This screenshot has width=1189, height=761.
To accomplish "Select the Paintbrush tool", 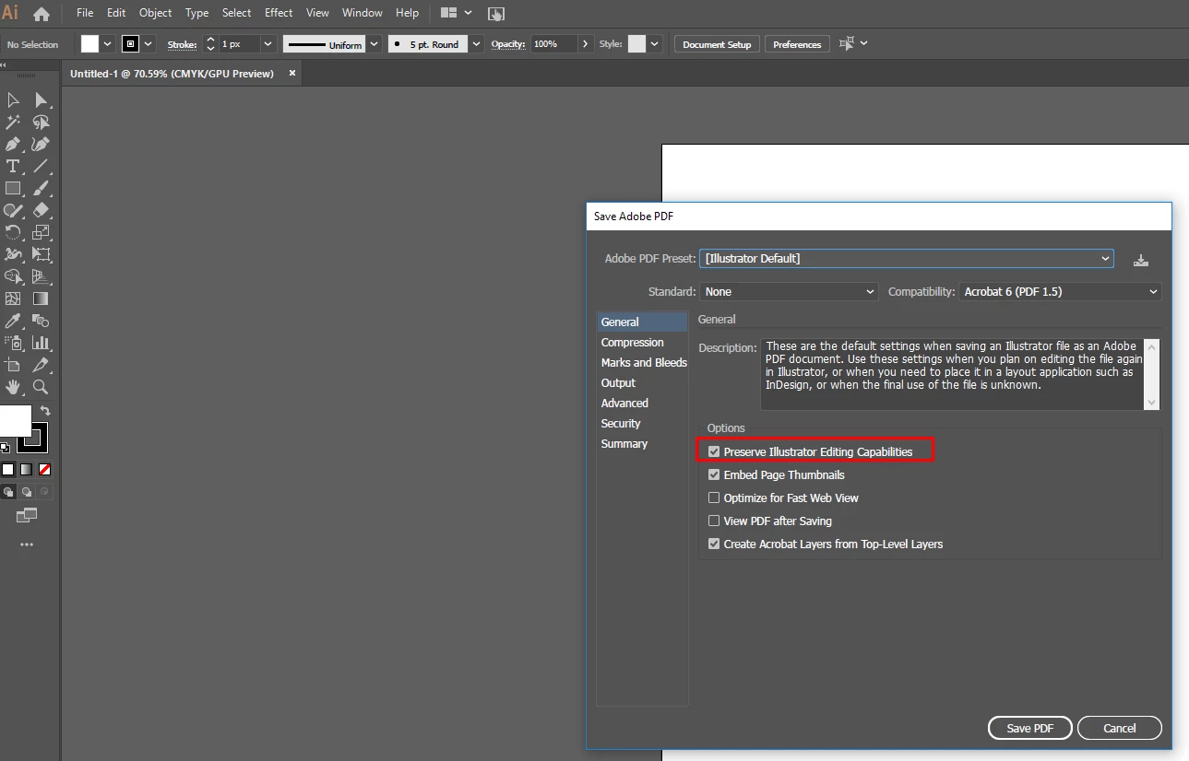I will (41, 188).
